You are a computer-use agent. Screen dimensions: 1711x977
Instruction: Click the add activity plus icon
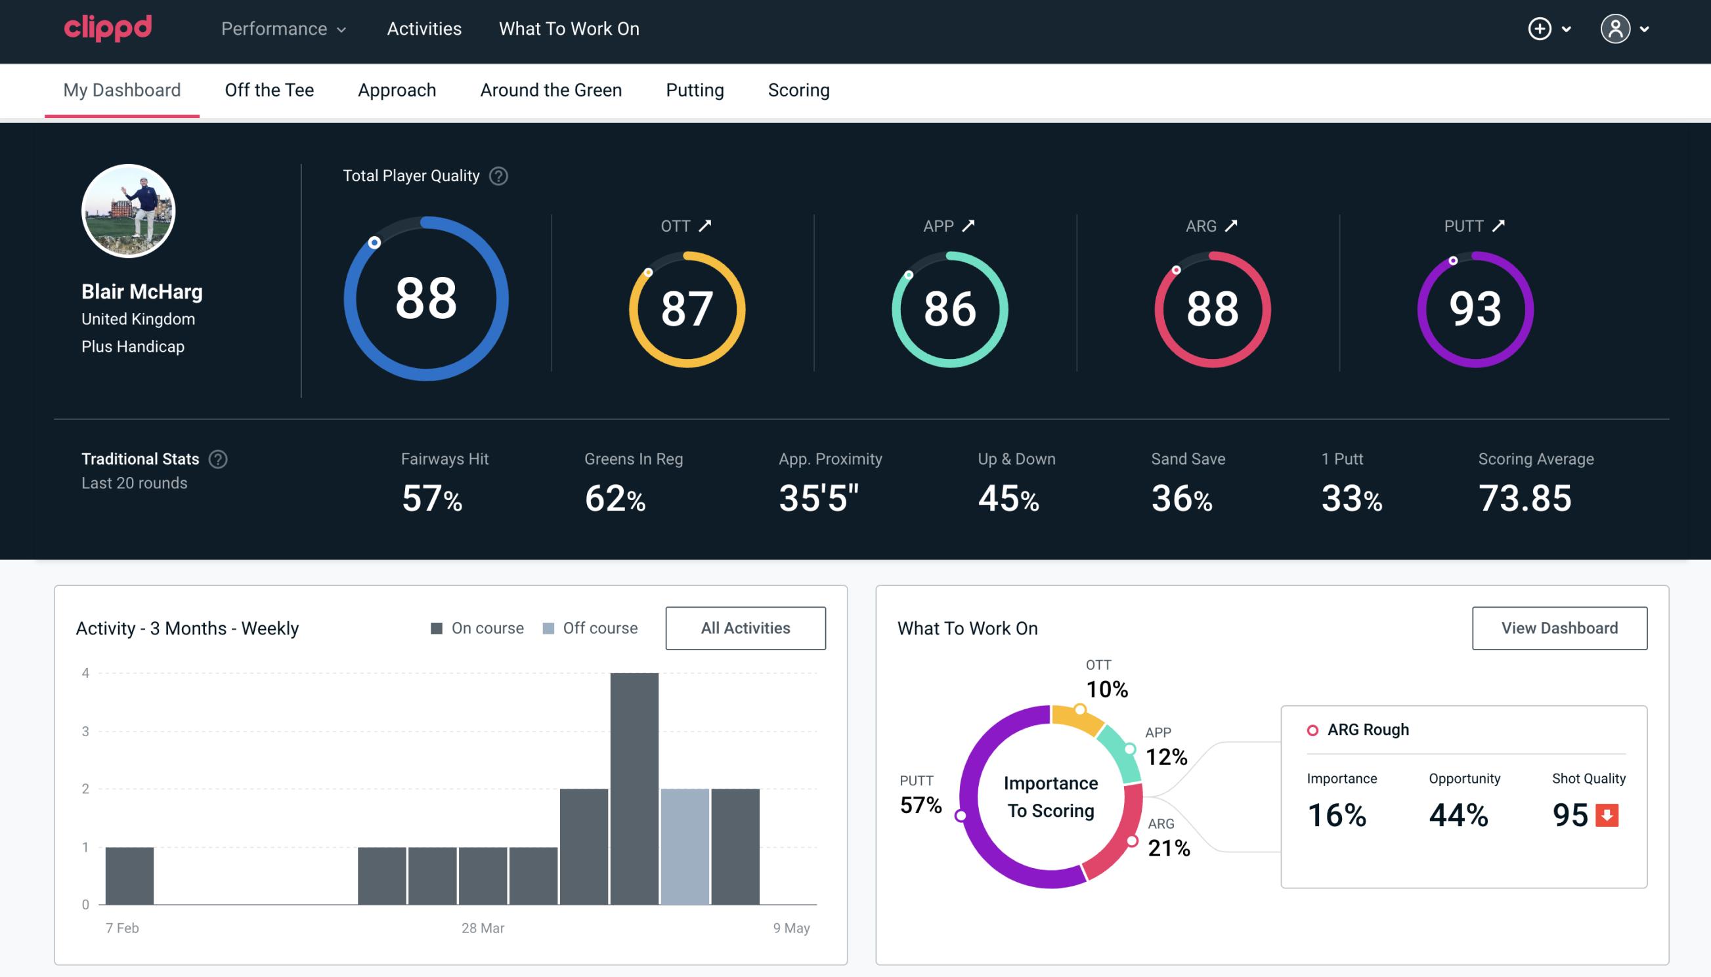coord(1540,30)
